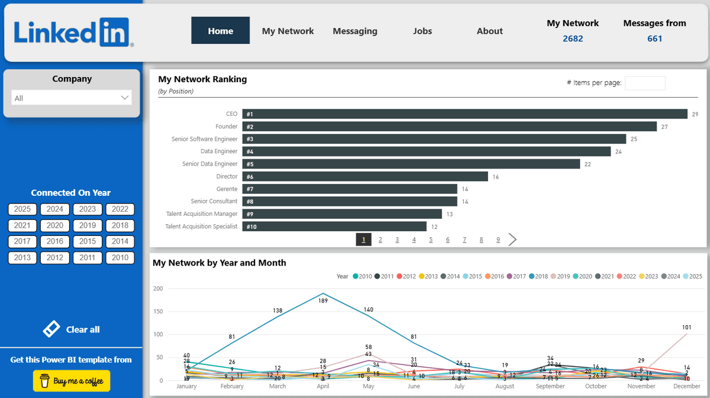
Task: Filter by year 2024
Action: pyautogui.click(x=55, y=209)
